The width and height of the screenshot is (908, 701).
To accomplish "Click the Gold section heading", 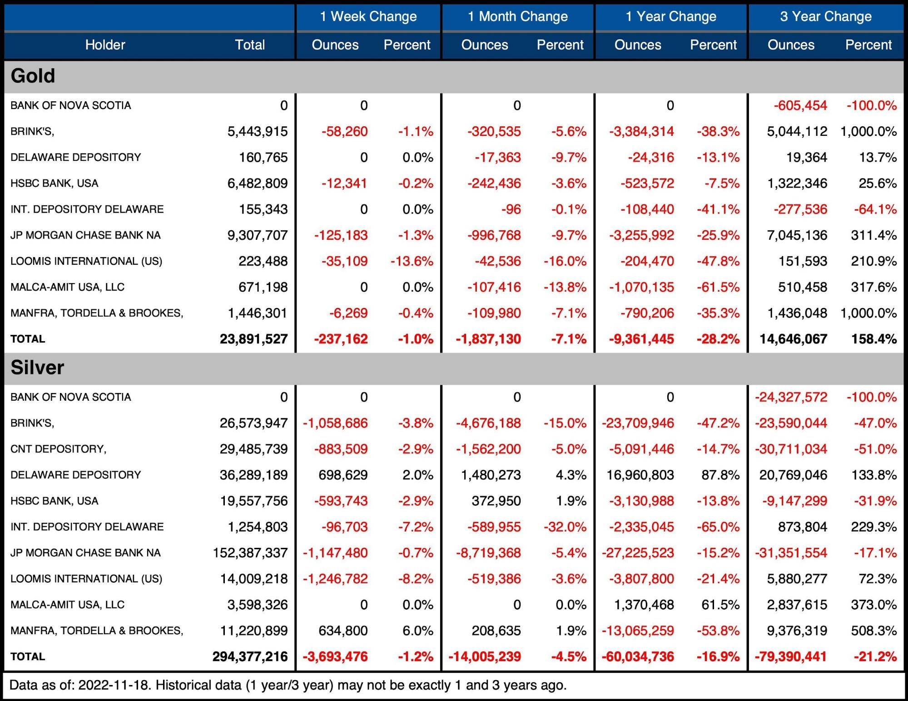I will pyautogui.click(x=33, y=76).
